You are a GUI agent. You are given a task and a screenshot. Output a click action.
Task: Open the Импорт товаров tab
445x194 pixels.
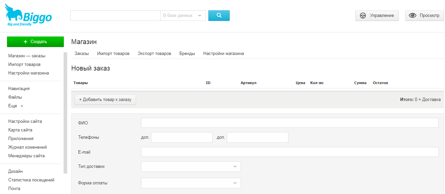click(113, 54)
